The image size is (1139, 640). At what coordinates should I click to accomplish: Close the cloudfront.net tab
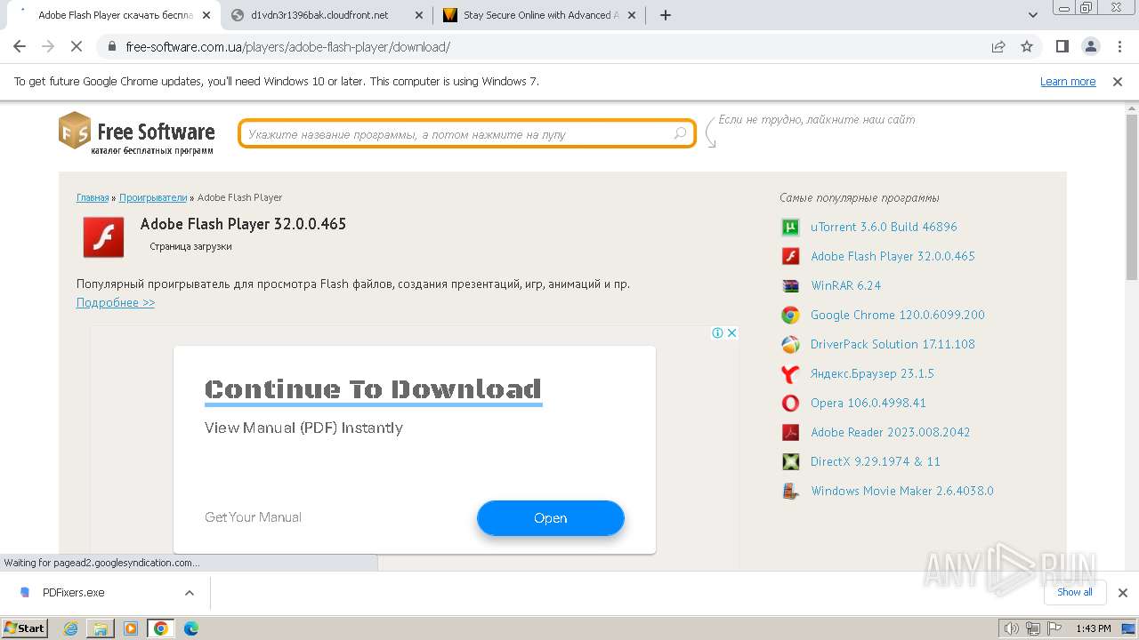(419, 15)
